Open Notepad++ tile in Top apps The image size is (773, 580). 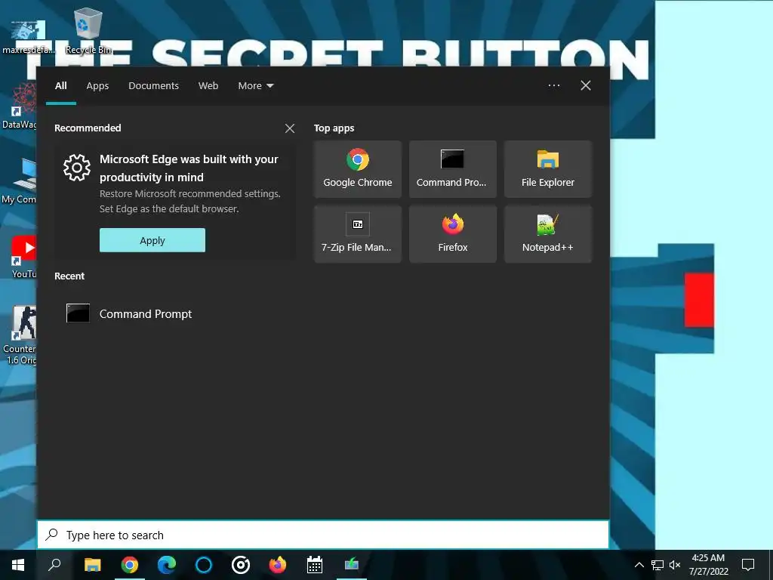pyautogui.click(x=548, y=234)
